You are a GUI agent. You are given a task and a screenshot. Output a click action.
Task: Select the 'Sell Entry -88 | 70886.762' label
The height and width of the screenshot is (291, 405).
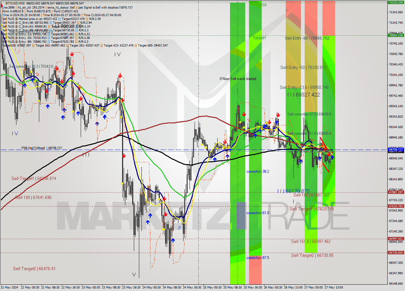(307, 38)
